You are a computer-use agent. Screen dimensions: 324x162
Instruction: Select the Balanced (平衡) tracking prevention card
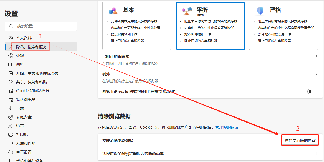click(210, 26)
